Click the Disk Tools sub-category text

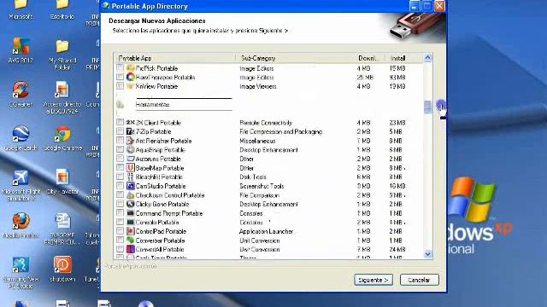point(253,177)
